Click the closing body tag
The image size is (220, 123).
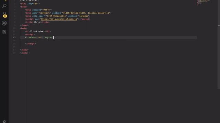(24, 50)
